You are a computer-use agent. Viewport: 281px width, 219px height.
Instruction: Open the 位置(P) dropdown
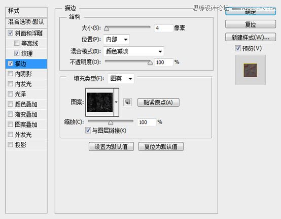tap(116, 39)
